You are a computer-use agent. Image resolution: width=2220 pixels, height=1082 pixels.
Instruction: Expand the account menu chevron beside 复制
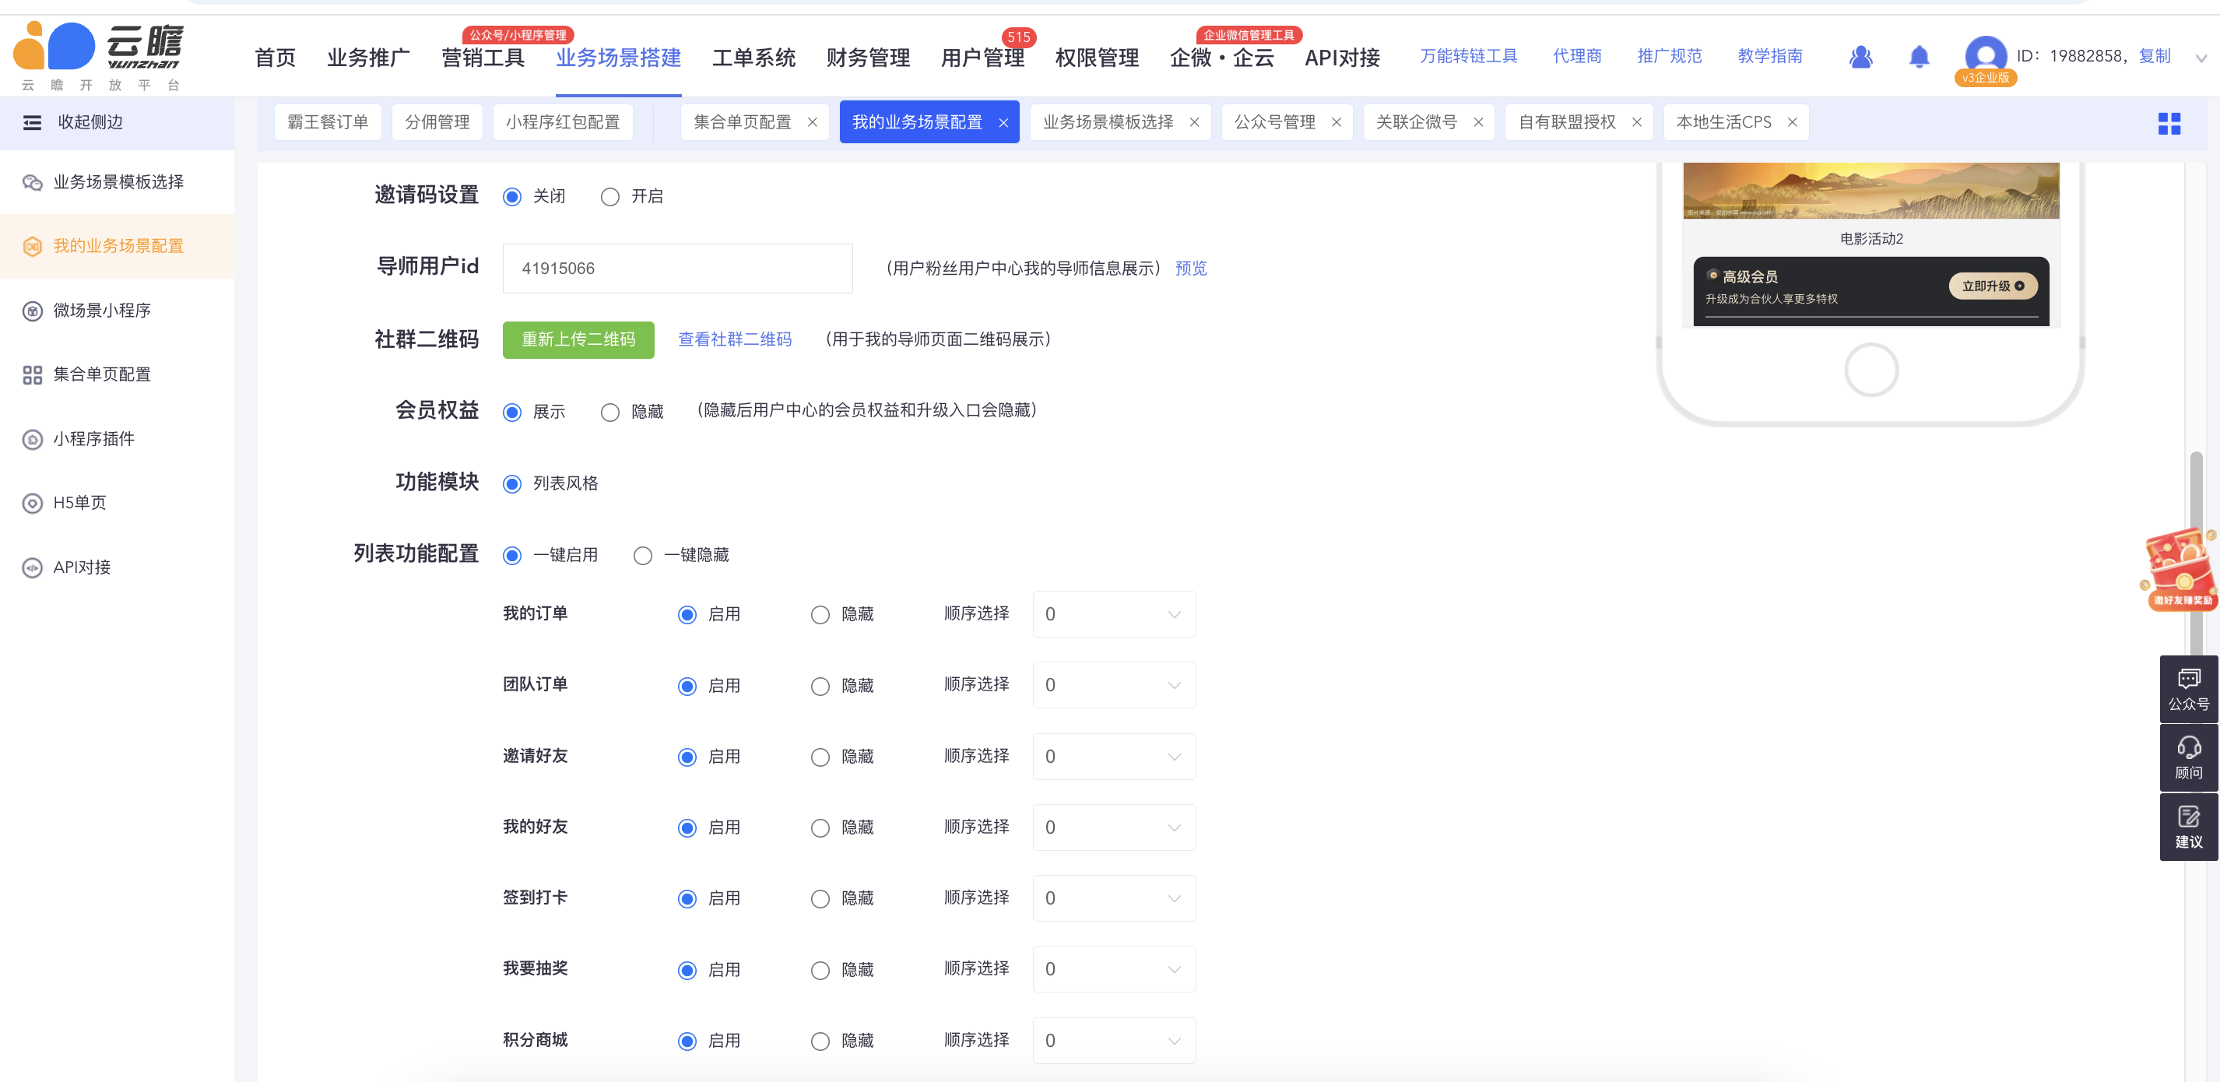point(2201,58)
